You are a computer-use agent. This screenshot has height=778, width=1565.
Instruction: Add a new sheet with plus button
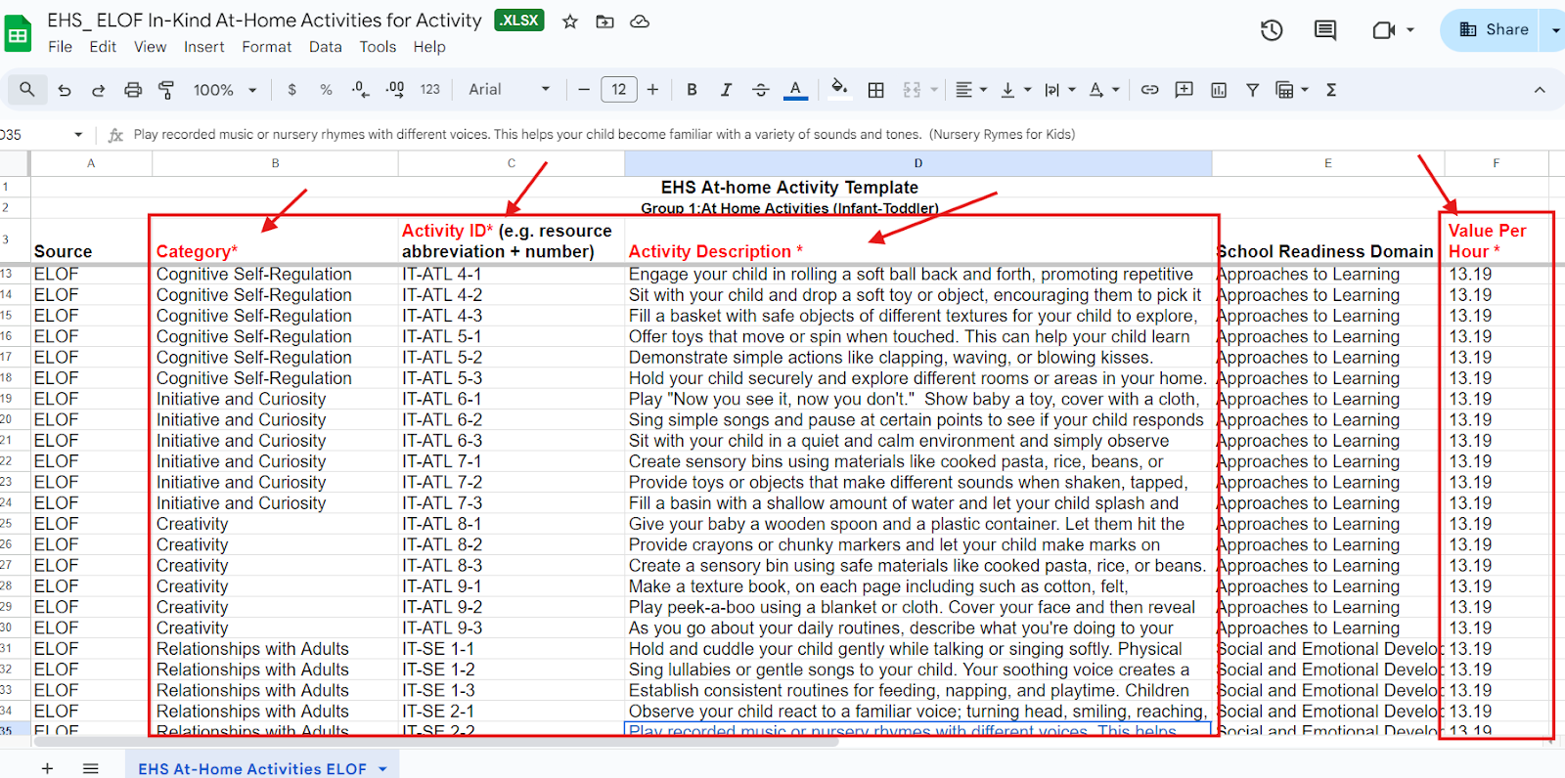[47, 768]
